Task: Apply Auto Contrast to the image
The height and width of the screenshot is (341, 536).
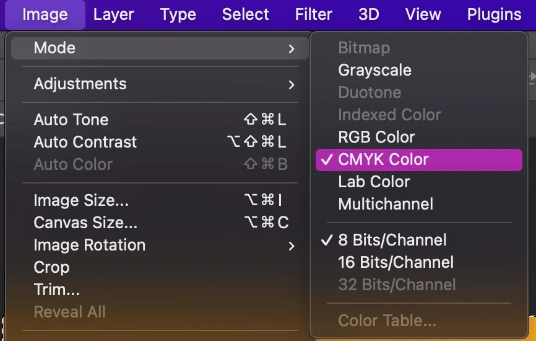Action: [x=85, y=142]
